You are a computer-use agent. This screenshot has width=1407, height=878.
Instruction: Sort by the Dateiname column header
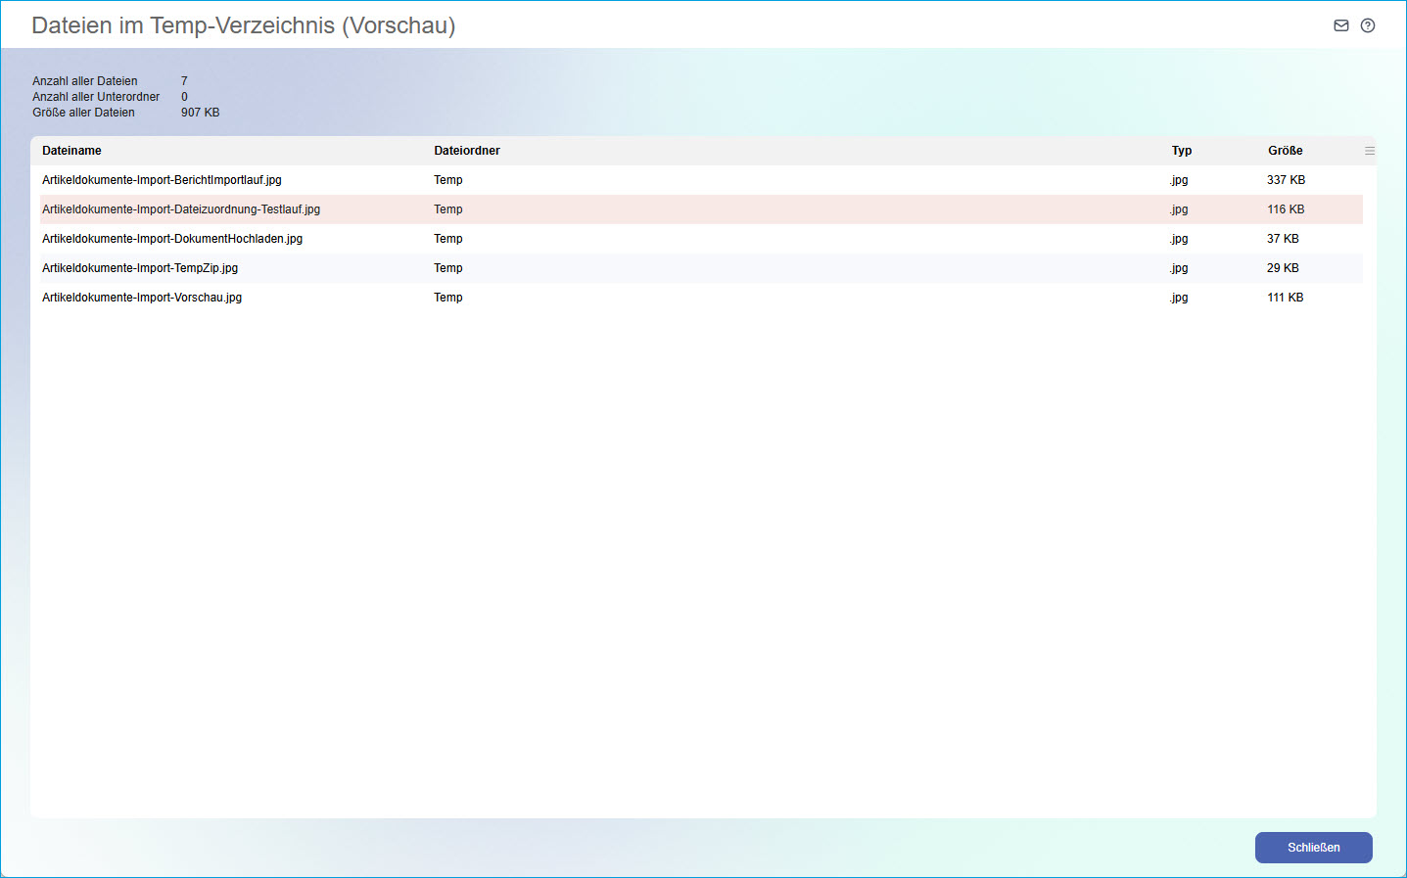(x=71, y=151)
